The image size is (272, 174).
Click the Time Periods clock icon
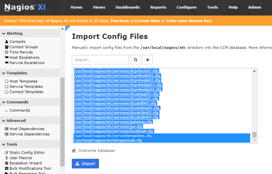pos(6,52)
